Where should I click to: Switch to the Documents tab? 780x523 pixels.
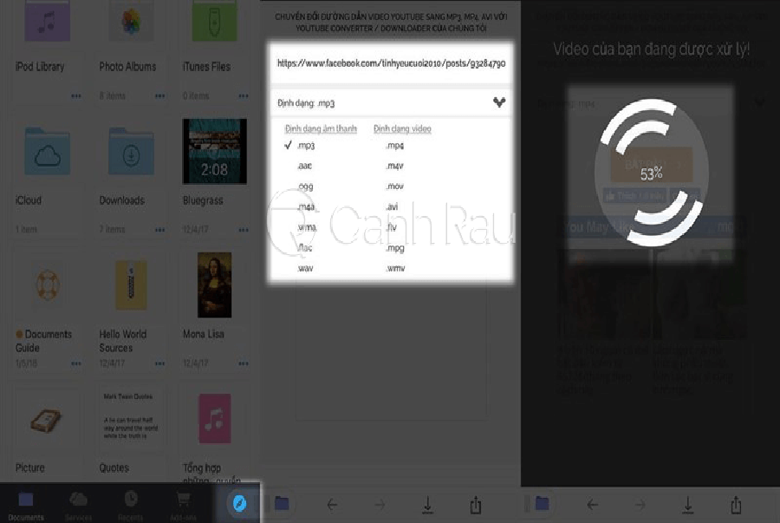point(26,504)
